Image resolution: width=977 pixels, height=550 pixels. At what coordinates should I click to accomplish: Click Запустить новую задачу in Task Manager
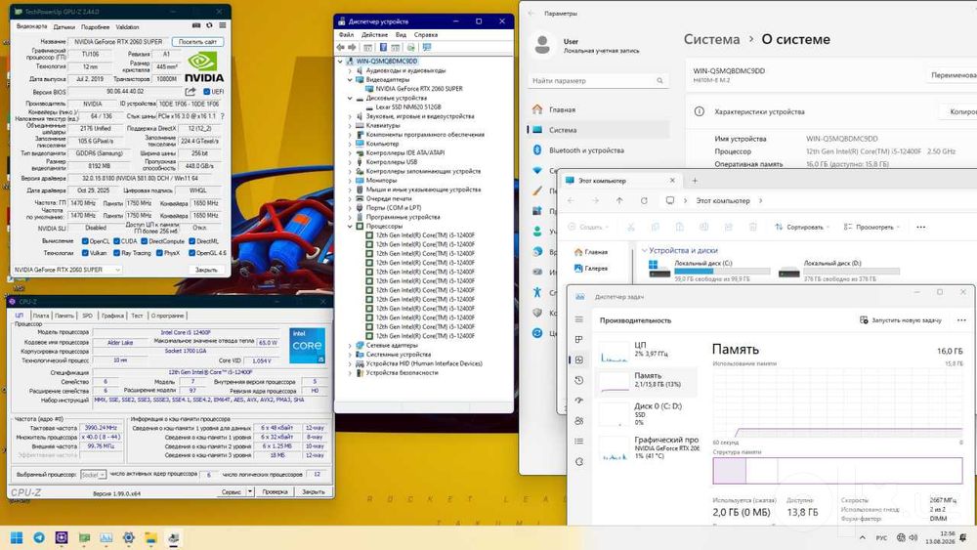[901, 320]
